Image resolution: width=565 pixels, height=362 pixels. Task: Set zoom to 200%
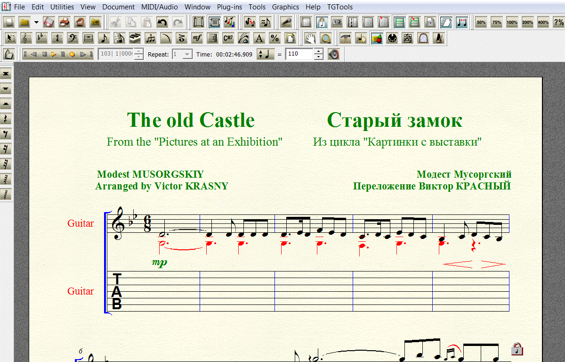point(528,22)
